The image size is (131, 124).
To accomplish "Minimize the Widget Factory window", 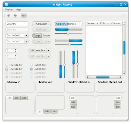I will pyautogui.click(x=117, y=5).
